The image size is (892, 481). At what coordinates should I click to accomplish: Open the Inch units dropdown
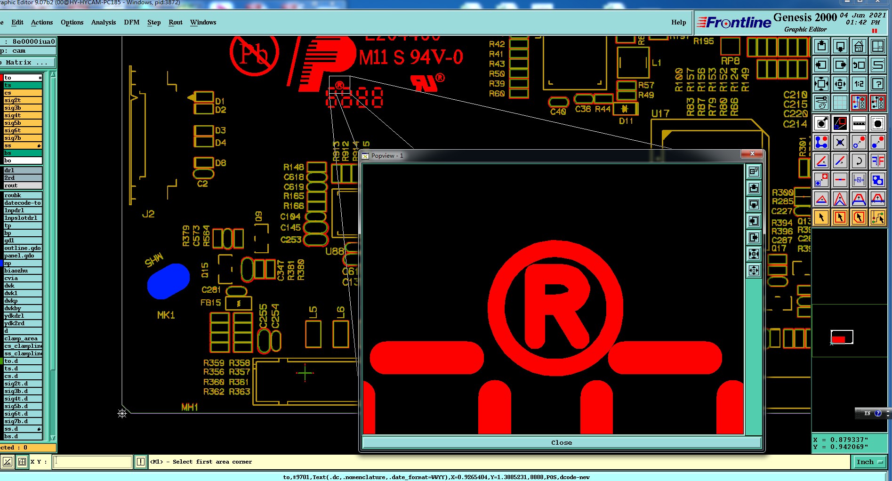click(869, 462)
